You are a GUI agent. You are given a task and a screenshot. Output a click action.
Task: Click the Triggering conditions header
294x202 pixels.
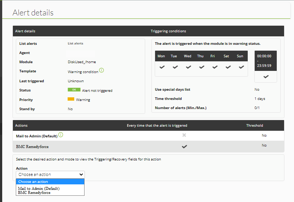click(x=168, y=31)
